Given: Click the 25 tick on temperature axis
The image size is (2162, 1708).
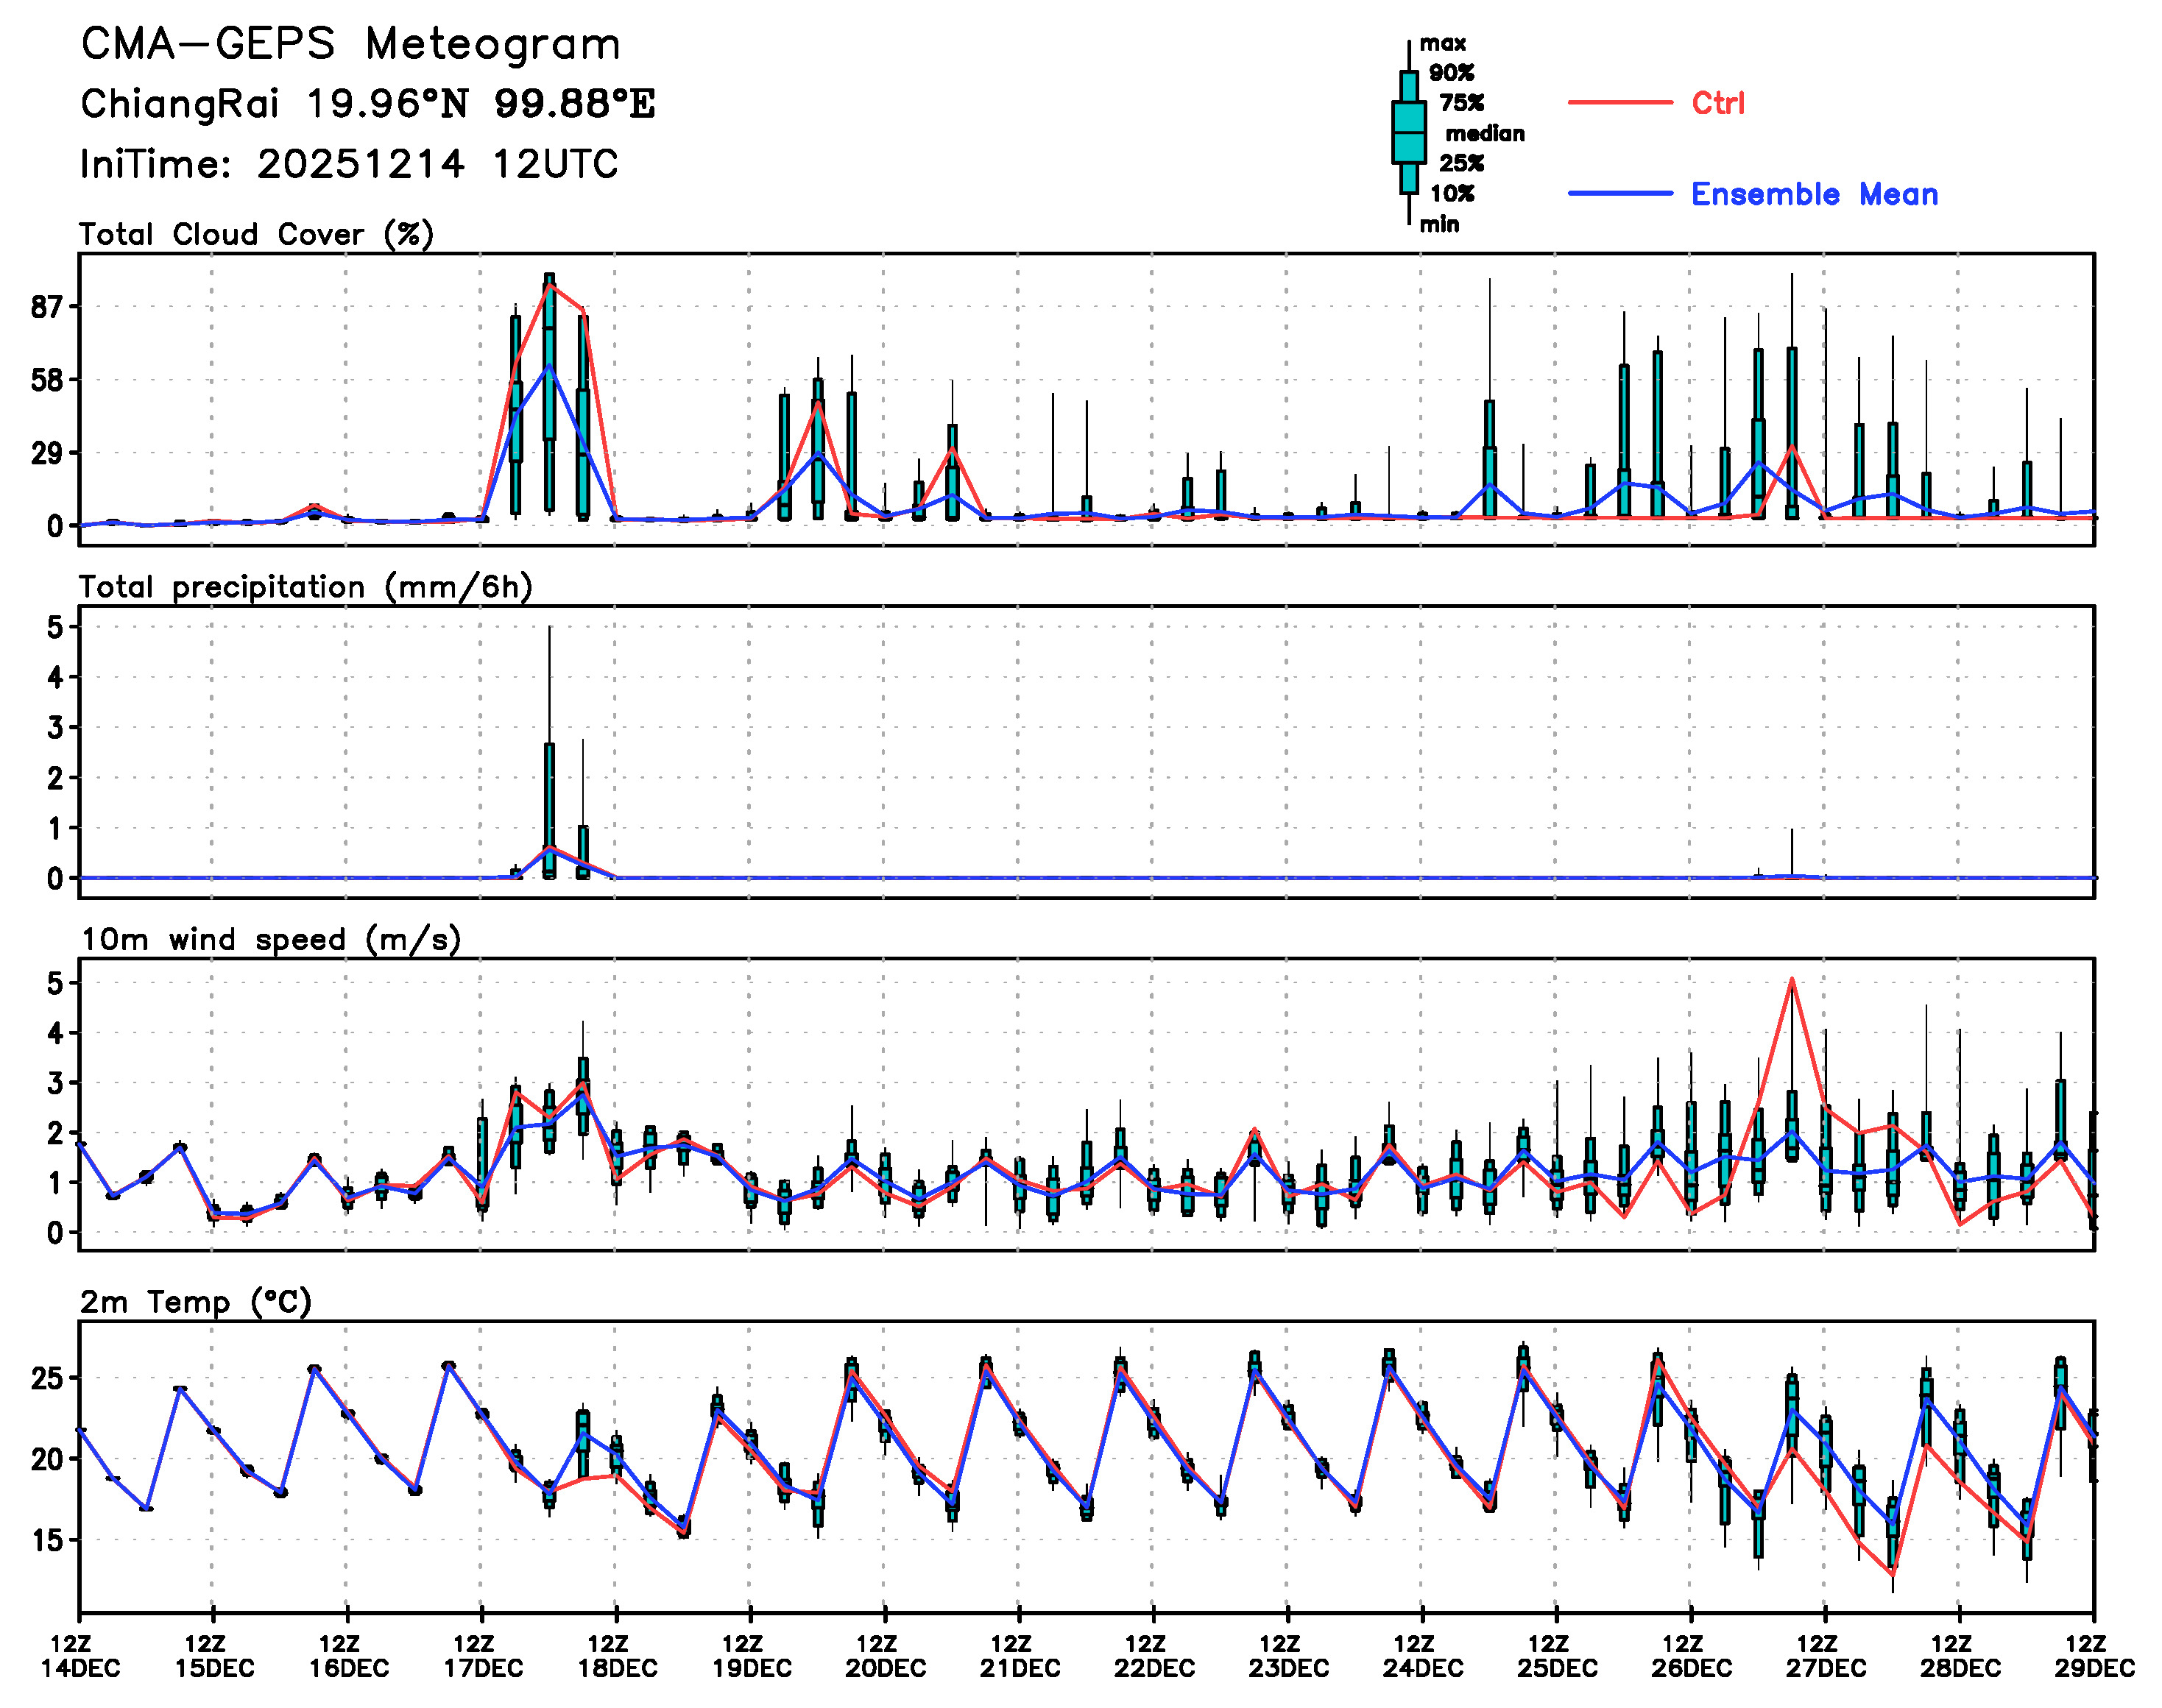Looking at the screenshot, I should tap(47, 1379).
